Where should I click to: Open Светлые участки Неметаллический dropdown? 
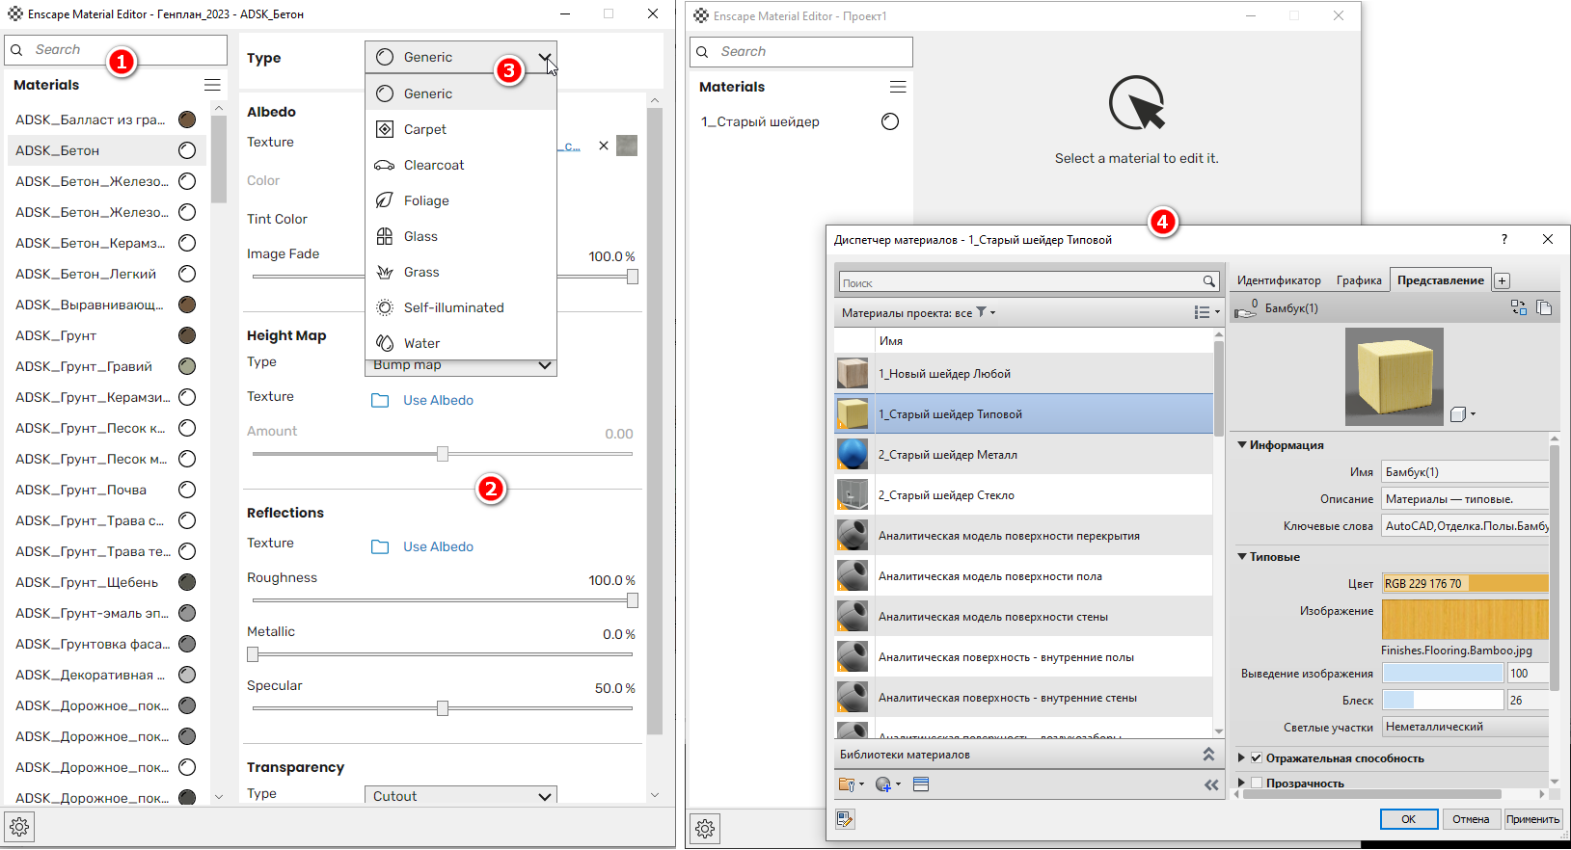pyautogui.click(x=1464, y=727)
